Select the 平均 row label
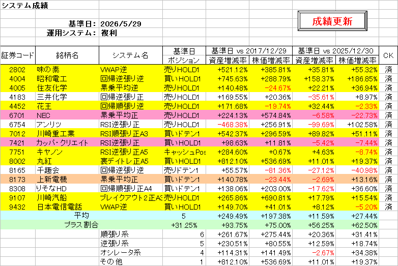This screenshot has width=398, height=266. coord(81,216)
